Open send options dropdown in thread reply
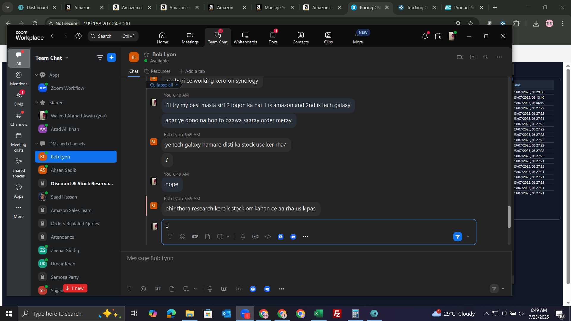571x321 pixels. (x=468, y=237)
